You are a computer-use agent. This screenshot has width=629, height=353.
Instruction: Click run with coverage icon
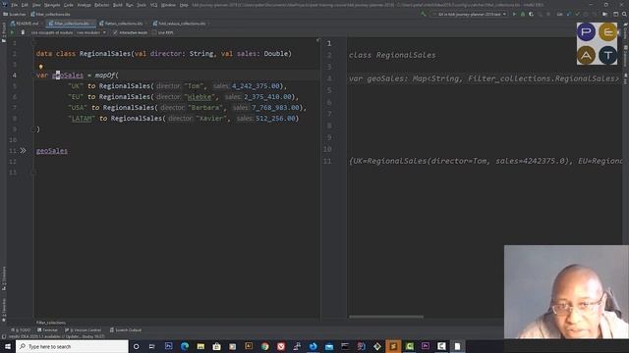[x=531, y=14]
